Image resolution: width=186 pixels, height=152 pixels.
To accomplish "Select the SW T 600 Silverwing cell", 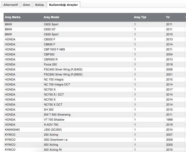I will [x=88, y=115].
